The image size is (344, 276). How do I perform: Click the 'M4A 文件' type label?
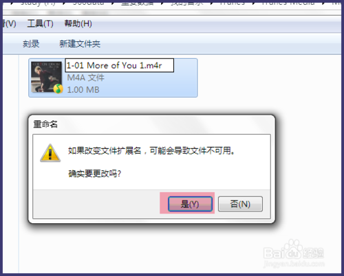click(85, 78)
